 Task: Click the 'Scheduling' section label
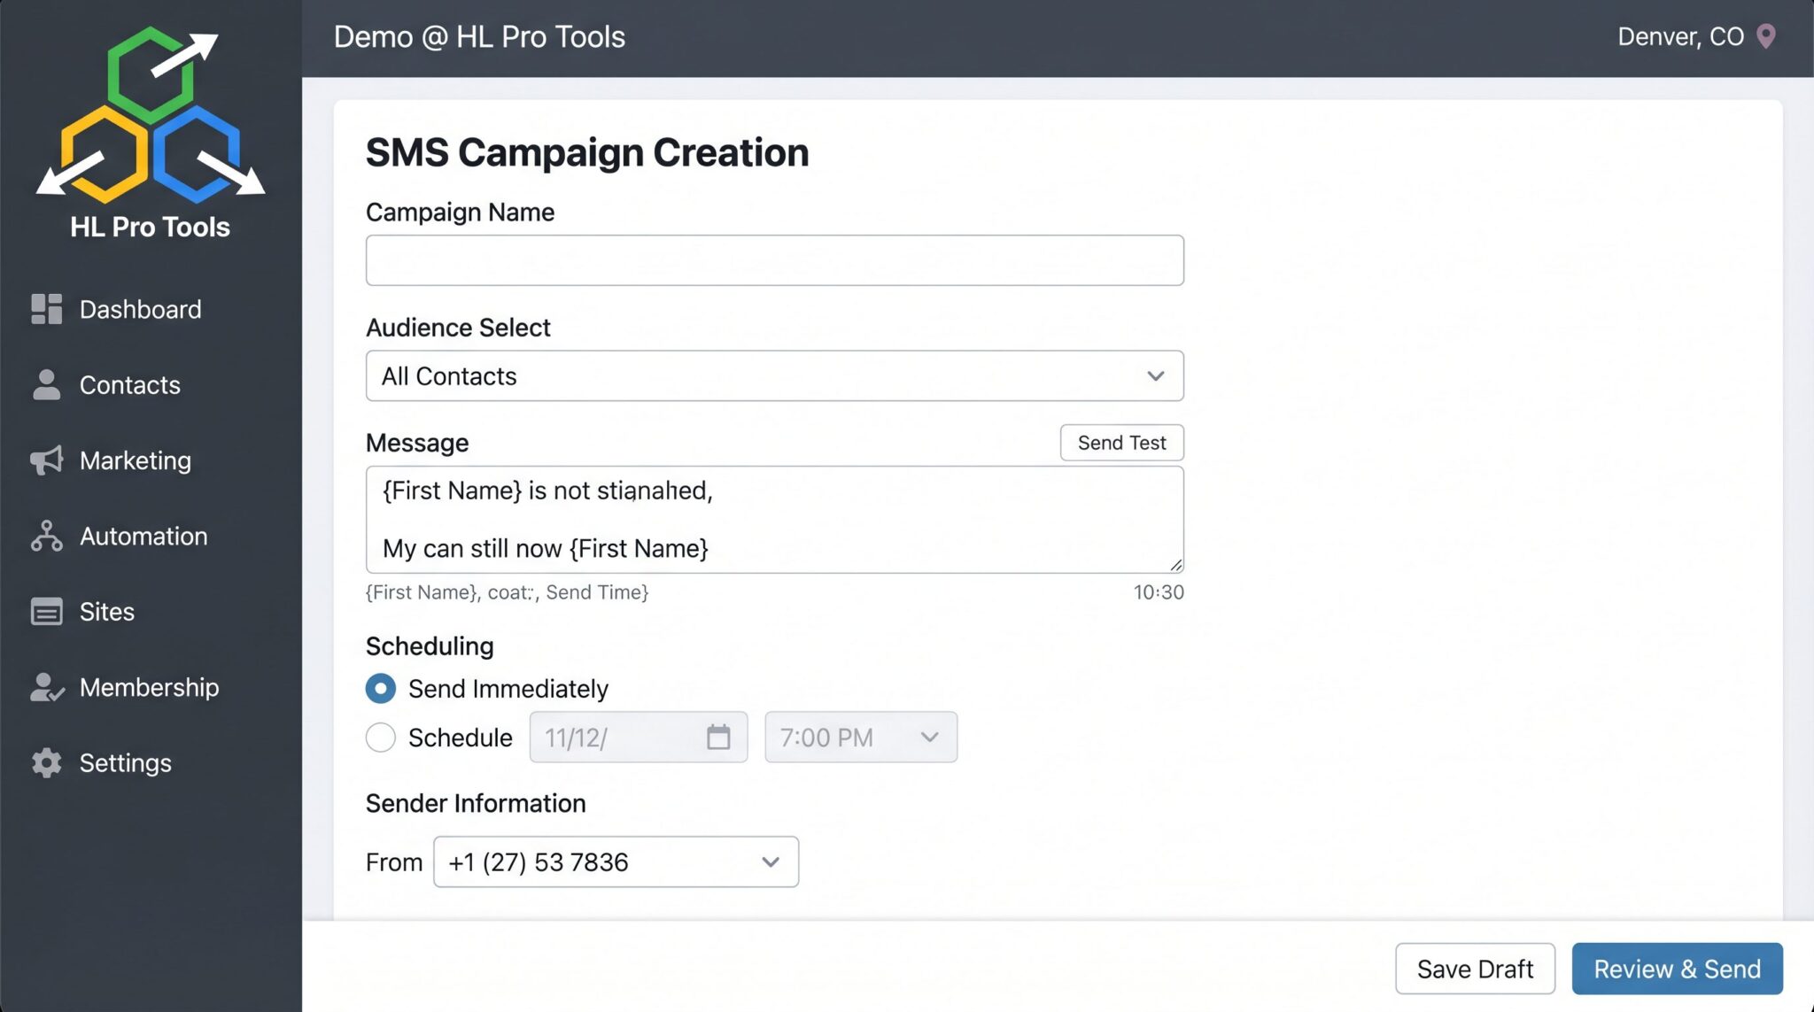pos(430,646)
